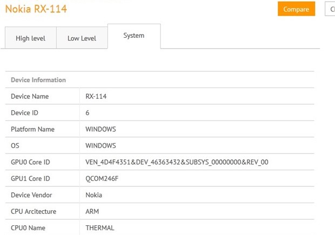Click the QCOM246F GPU1 core value
The image size is (335, 235).
coord(103,179)
